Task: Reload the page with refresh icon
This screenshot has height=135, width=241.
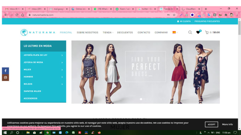Action: click(x=17, y=15)
